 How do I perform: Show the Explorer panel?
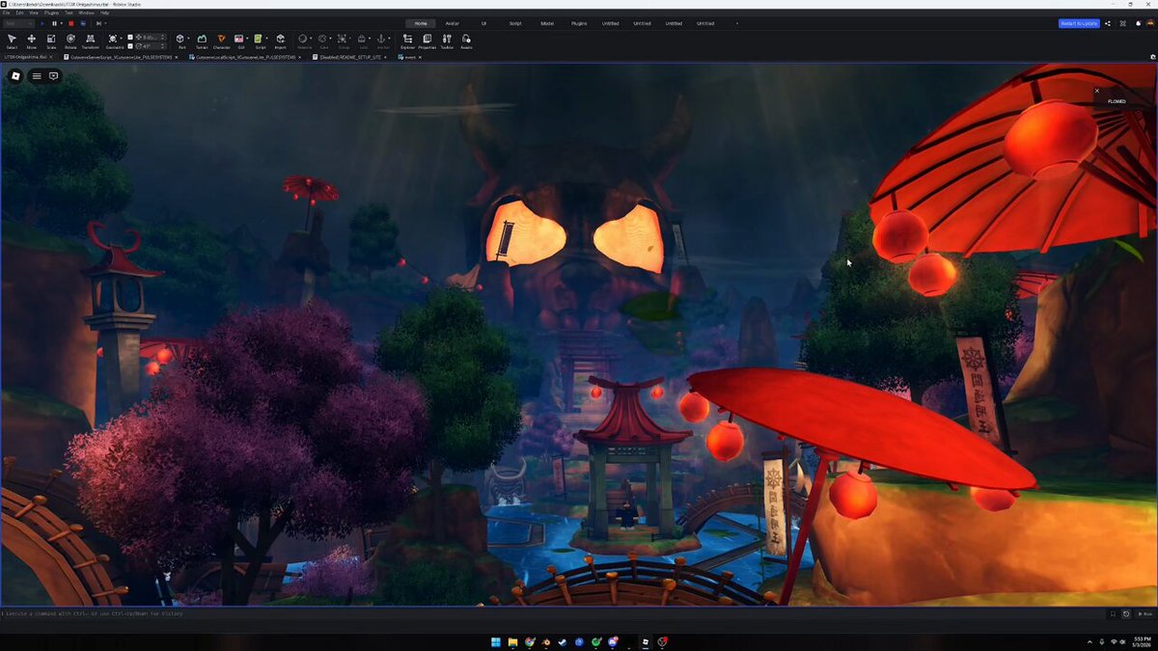[407, 41]
